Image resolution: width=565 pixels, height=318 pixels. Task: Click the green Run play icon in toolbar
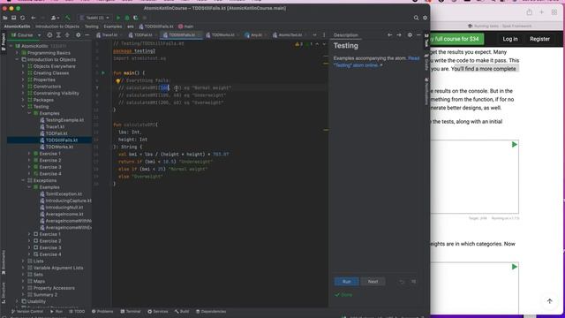pyautogui.click(x=118, y=18)
